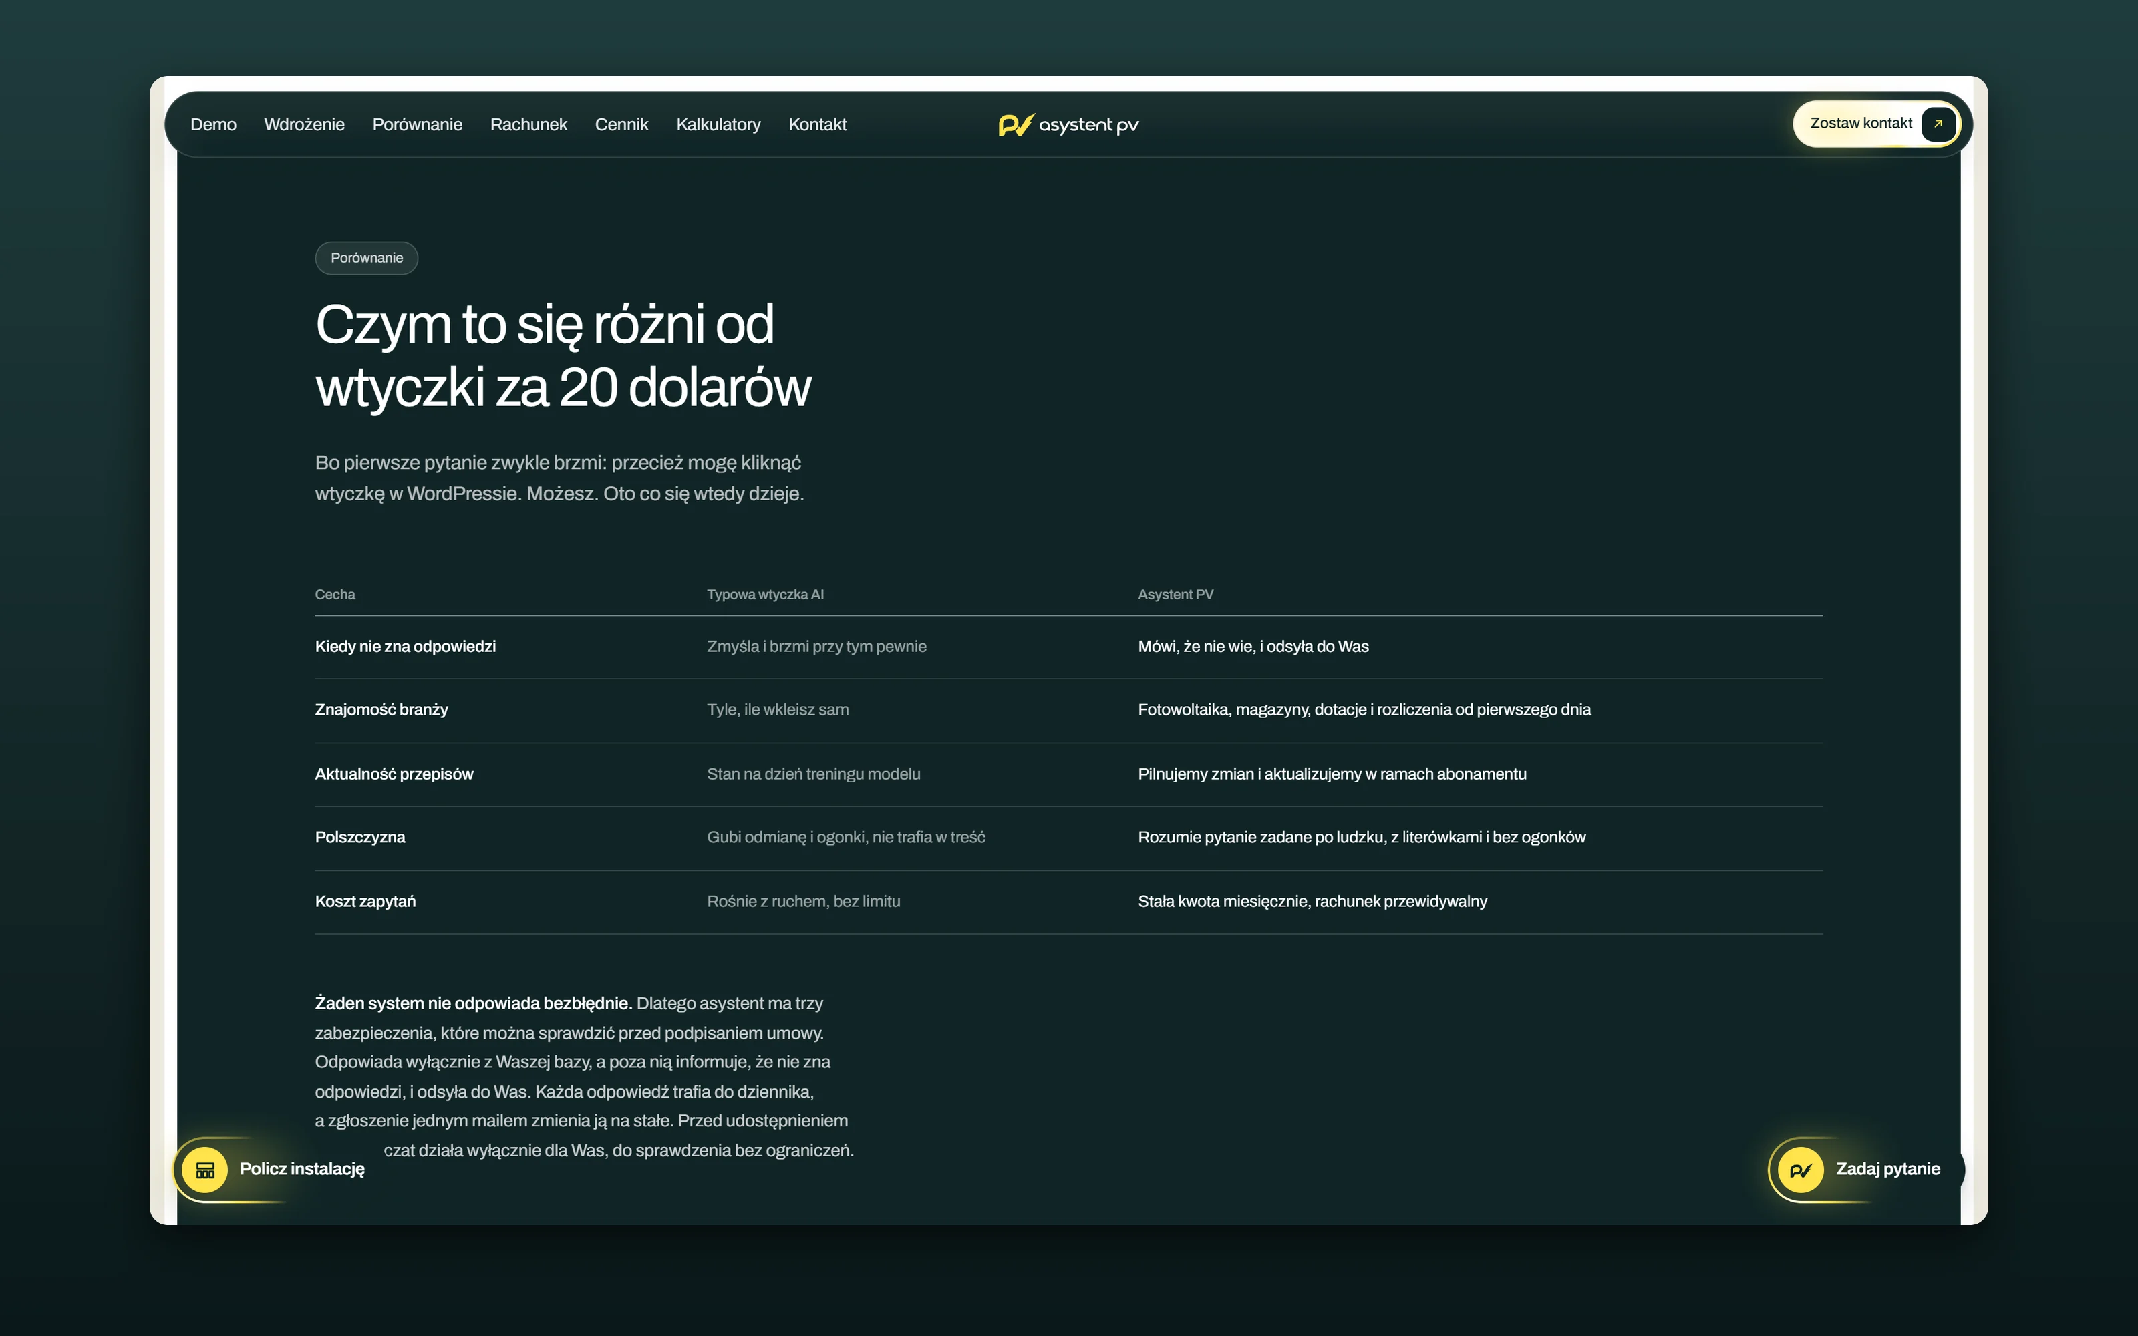Click the Asystent PV column header
2138x1336 pixels.
pos(1175,595)
